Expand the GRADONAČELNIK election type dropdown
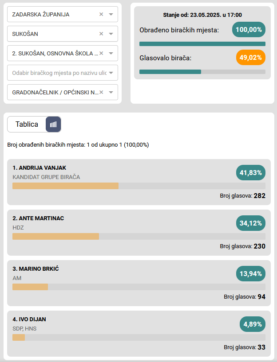277x362 pixels. click(111, 92)
